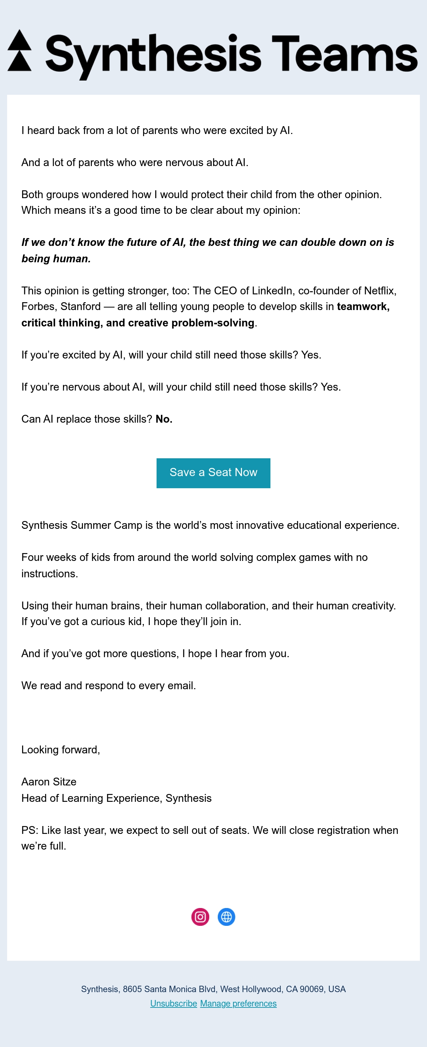Click the 'Looking forward,' closing line
The image size is (427, 1047).
(x=61, y=750)
